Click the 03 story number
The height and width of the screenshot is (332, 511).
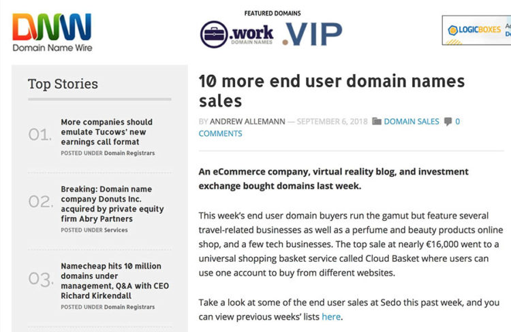coord(40,278)
